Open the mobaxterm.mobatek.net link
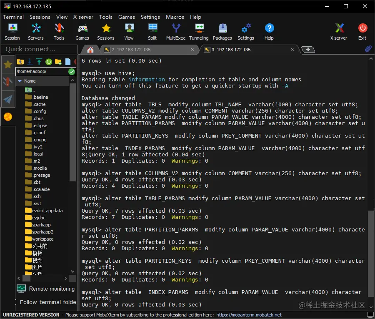The height and width of the screenshot is (319, 375). coord(249,315)
